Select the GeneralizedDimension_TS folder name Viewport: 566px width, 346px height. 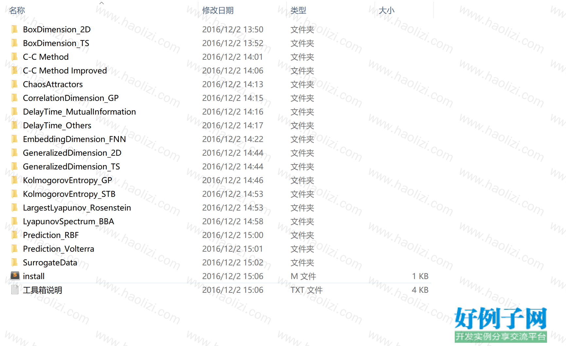tap(71, 167)
